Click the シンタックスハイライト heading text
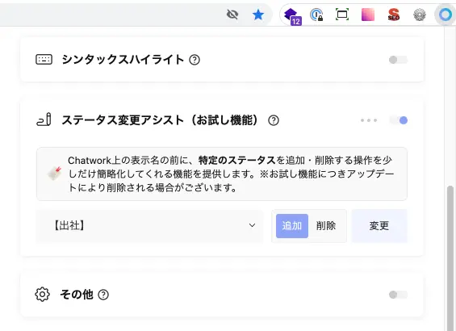456x331 pixels. [x=123, y=60]
